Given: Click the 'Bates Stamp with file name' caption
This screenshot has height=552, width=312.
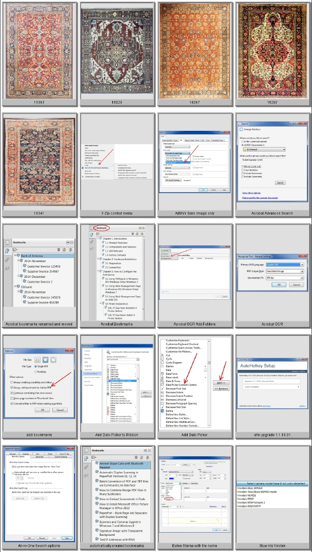Looking at the screenshot, I should click(x=194, y=546).
